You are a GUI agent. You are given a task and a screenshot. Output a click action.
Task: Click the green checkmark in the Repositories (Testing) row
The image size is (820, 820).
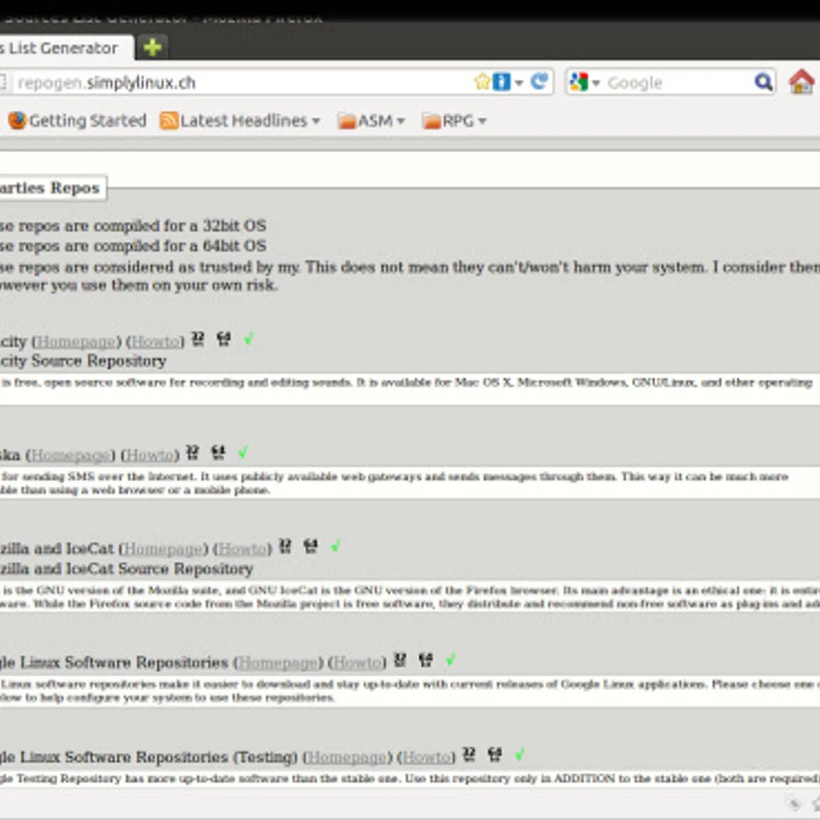point(519,754)
